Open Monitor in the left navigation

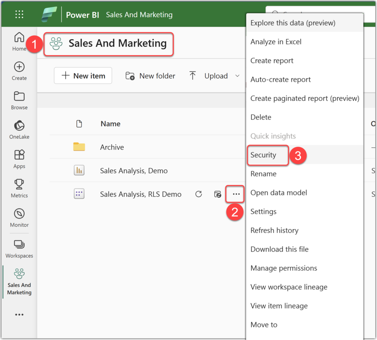(x=19, y=218)
